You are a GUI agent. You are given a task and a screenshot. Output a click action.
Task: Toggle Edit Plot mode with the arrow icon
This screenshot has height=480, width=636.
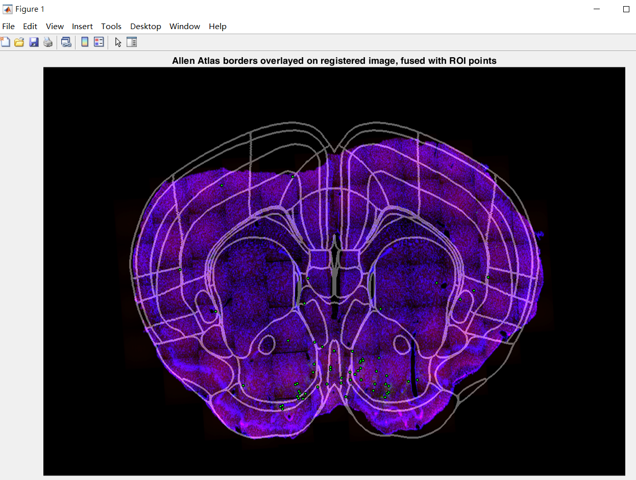pyautogui.click(x=117, y=42)
